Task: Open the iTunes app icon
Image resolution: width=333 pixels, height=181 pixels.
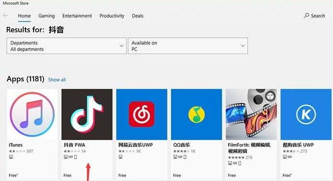Action: [x=32, y=114]
